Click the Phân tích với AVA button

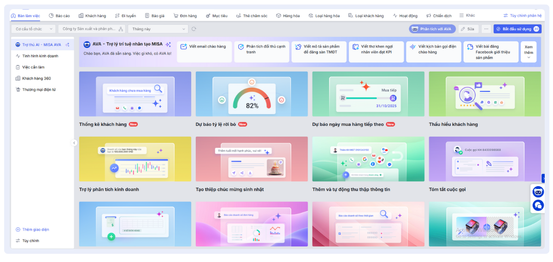click(x=432, y=29)
